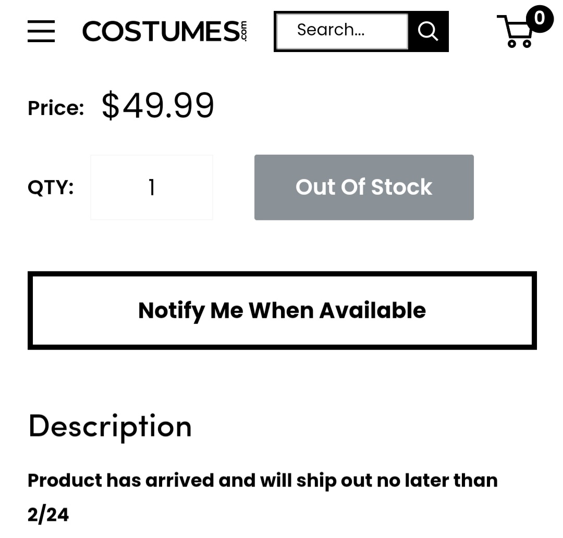
Task: Click the cart item count badge
Action: 539,19
